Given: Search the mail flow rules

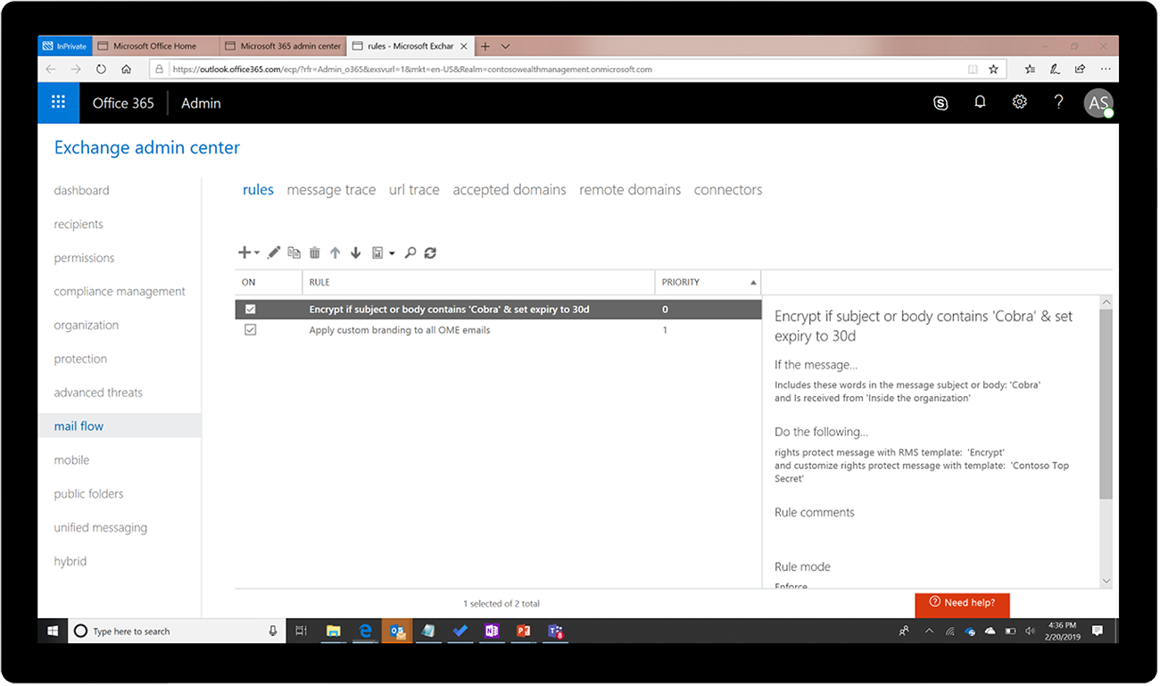Looking at the screenshot, I should point(410,252).
